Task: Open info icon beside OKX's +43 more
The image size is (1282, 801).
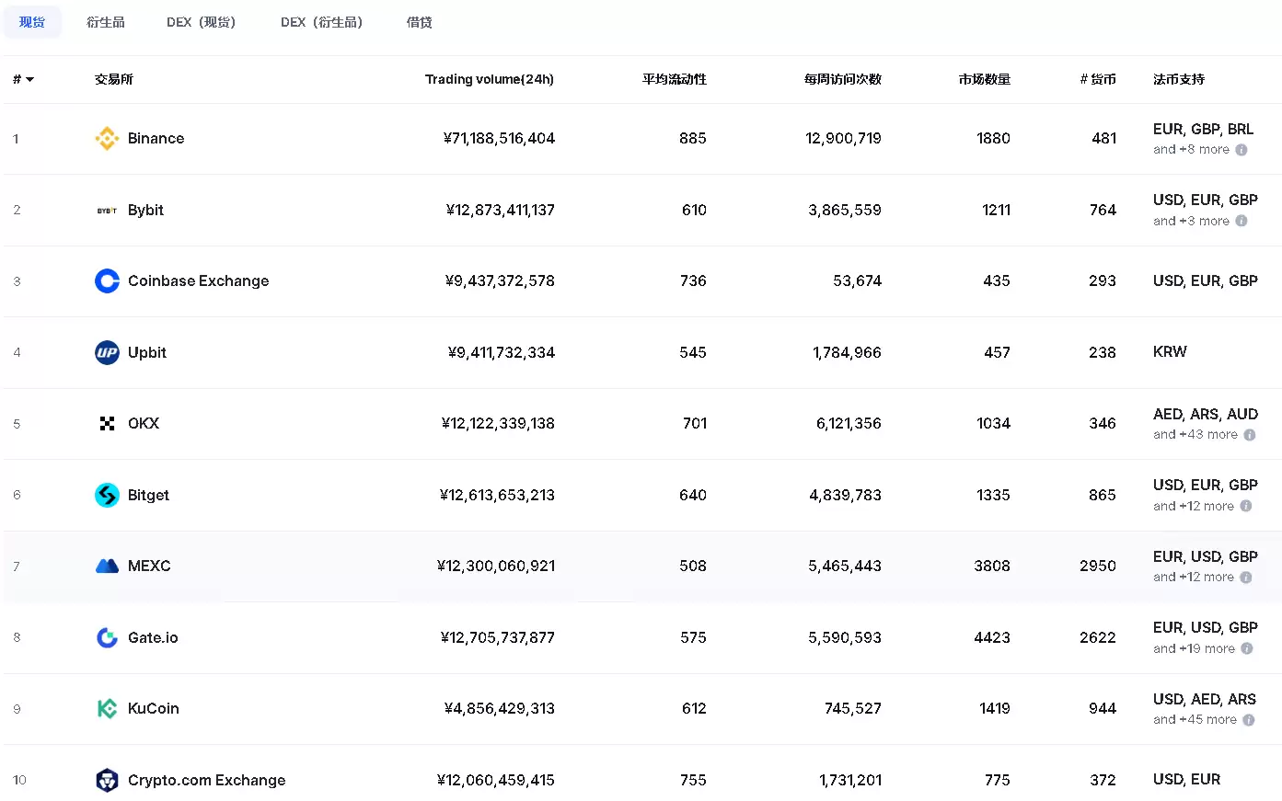Action: pos(1250,435)
